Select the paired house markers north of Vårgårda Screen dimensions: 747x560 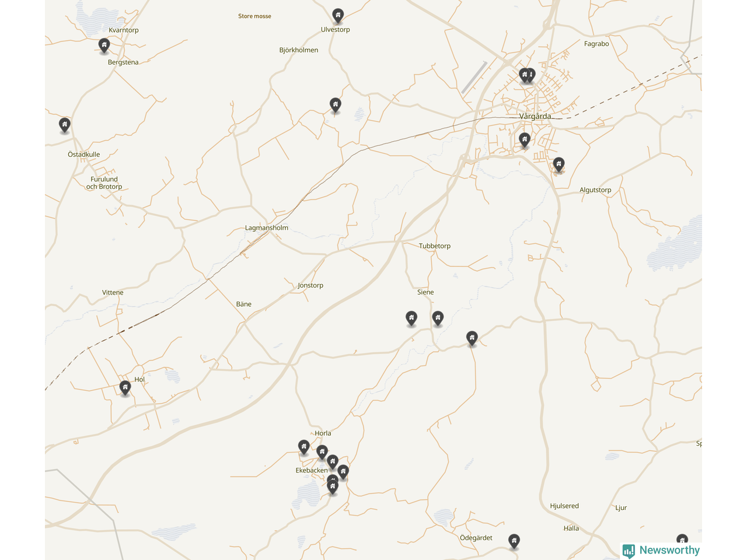[x=527, y=75]
